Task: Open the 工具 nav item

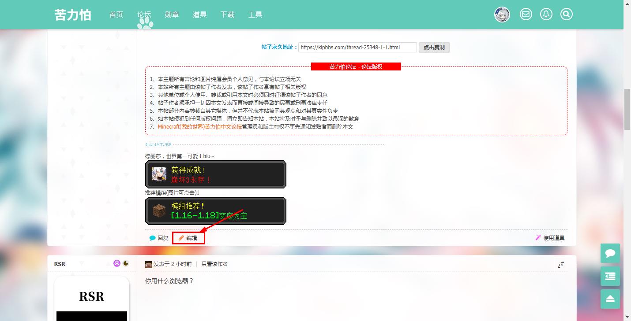Action: (x=255, y=15)
